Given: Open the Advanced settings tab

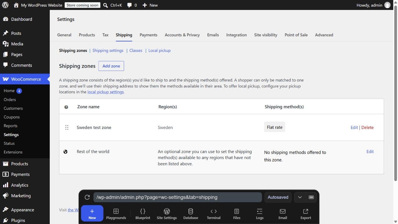Looking at the screenshot, I should tap(324, 35).
